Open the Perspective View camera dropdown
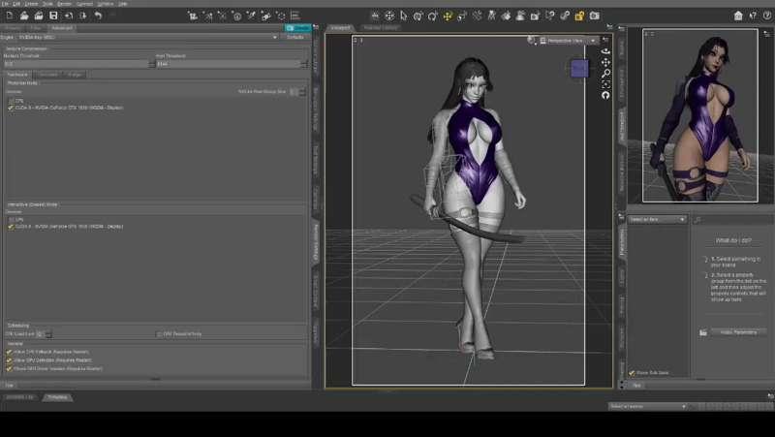The height and width of the screenshot is (437, 775). click(x=569, y=41)
